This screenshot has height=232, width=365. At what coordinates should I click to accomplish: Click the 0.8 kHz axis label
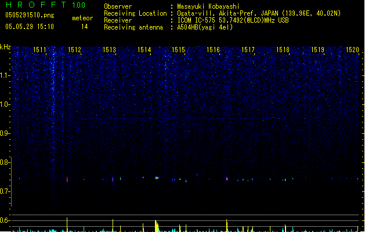point(4,162)
